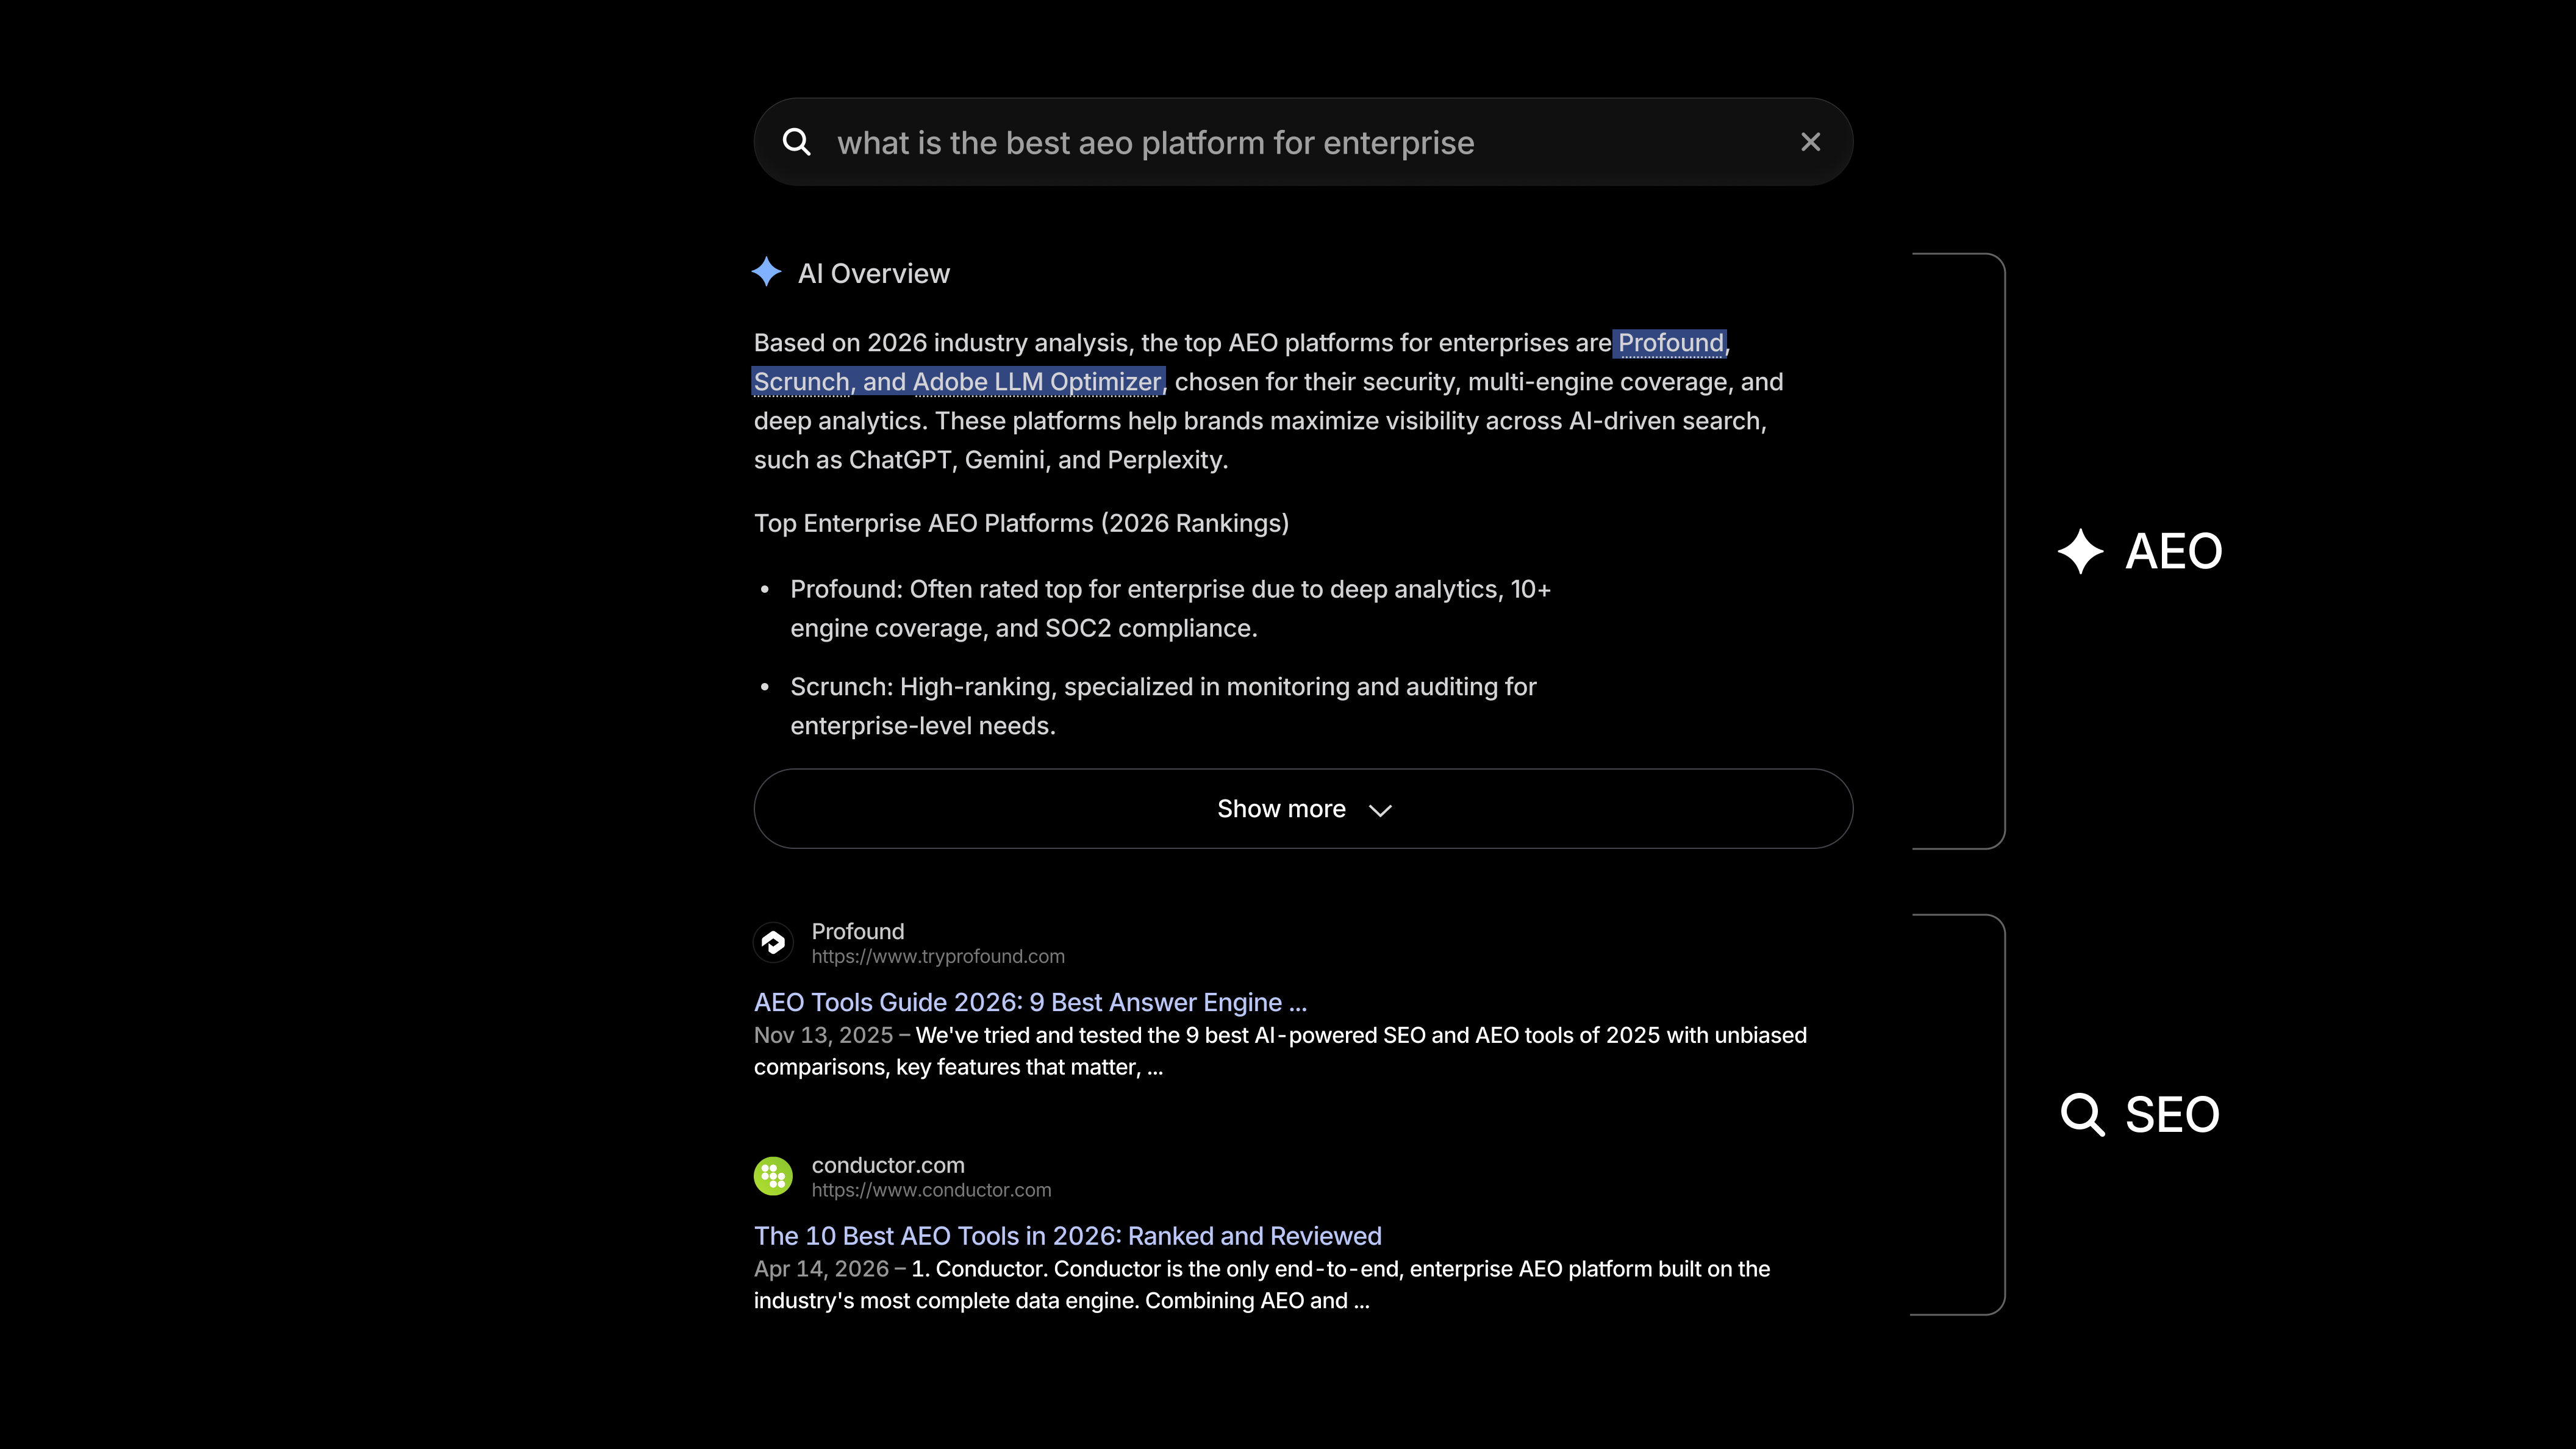Click the AI Overview heading
The image size is (2576, 1449).
[x=873, y=273]
